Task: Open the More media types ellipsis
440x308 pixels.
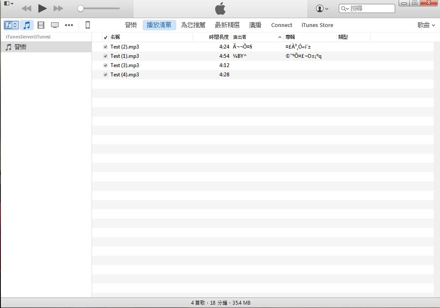Action: pyautogui.click(x=69, y=25)
